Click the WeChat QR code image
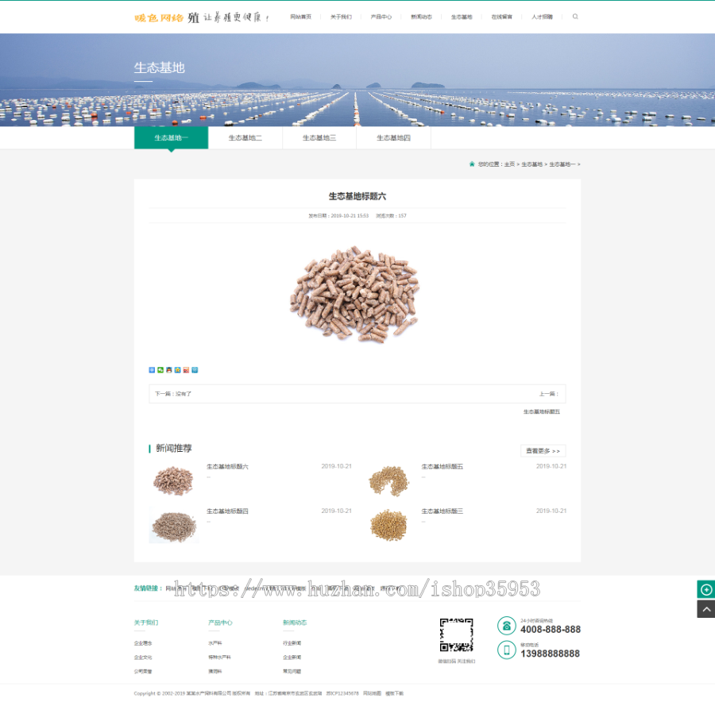Image resolution: width=715 pixels, height=702 pixels. click(457, 635)
